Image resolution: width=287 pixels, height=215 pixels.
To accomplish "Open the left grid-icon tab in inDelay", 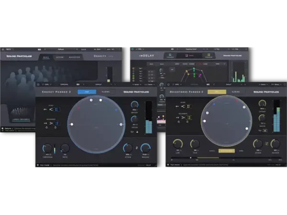I will [x=170, y=55].
